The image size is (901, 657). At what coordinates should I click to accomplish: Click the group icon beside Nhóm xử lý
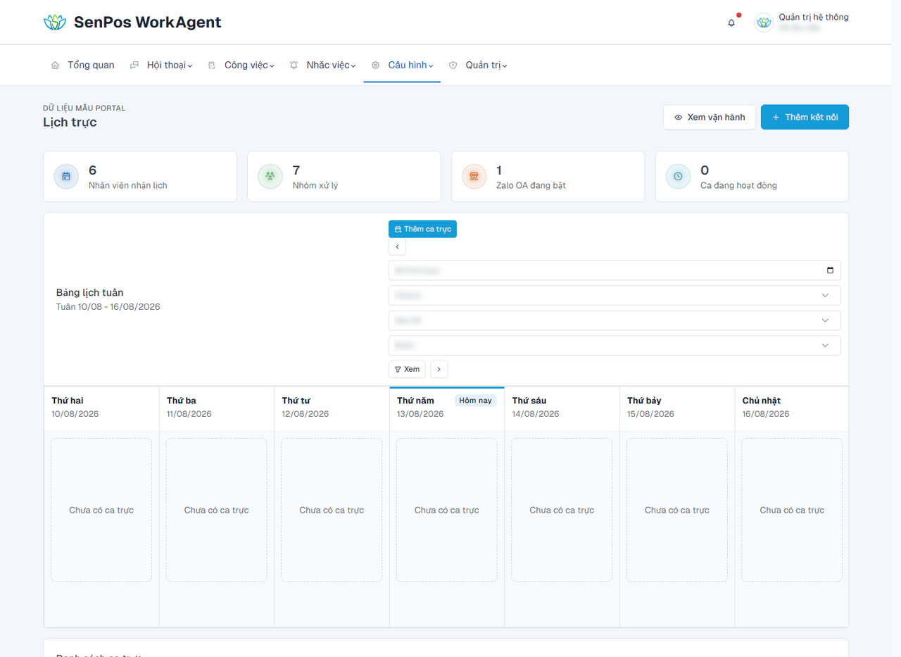(270, 176)
